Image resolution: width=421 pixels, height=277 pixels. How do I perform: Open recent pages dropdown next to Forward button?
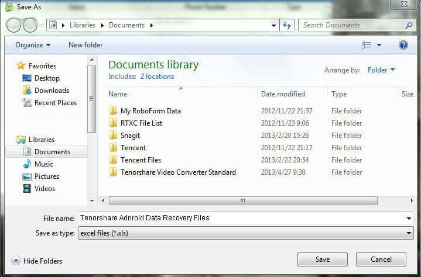[x=42, y=26]
